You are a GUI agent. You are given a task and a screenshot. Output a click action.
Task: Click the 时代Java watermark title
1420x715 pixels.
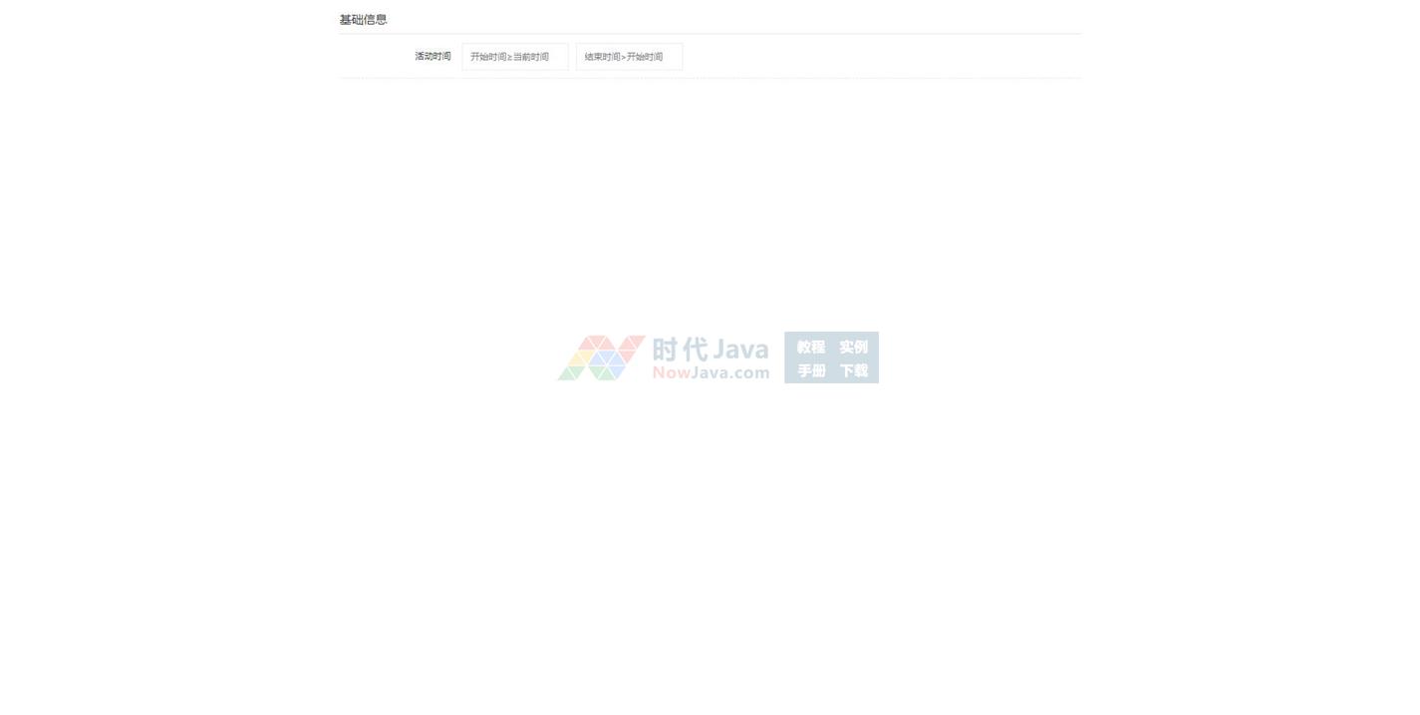tap(710, 350)
